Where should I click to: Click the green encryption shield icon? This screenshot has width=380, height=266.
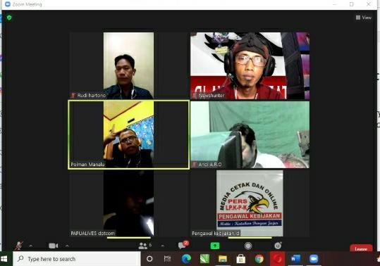pyautogui.click(x=9, y=18)
